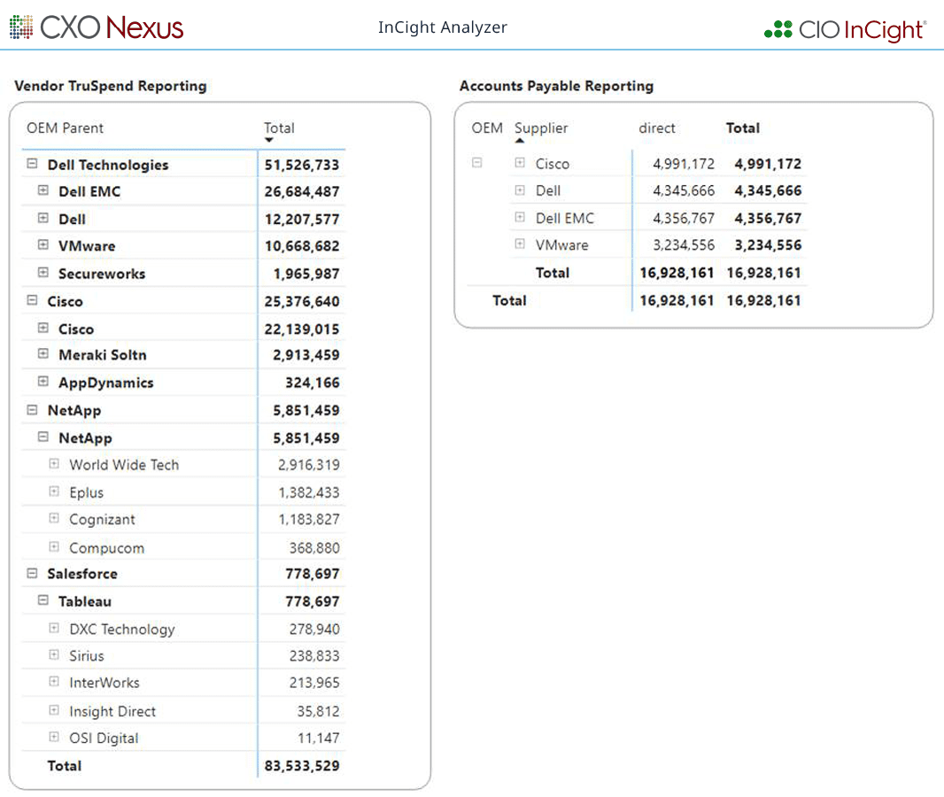Select the VMware value 10,668,682
This screenshot has width=944, height=797.
click(x=302, y=246)
